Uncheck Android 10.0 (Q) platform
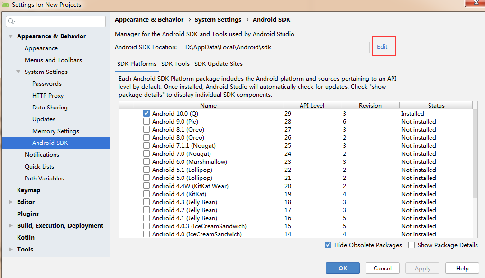The height and width of the screenshot is (278, 485). coord(146,113)
